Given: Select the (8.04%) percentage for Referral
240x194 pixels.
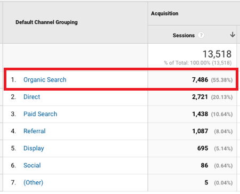Looking at the screenshot, I should (223, 132).
